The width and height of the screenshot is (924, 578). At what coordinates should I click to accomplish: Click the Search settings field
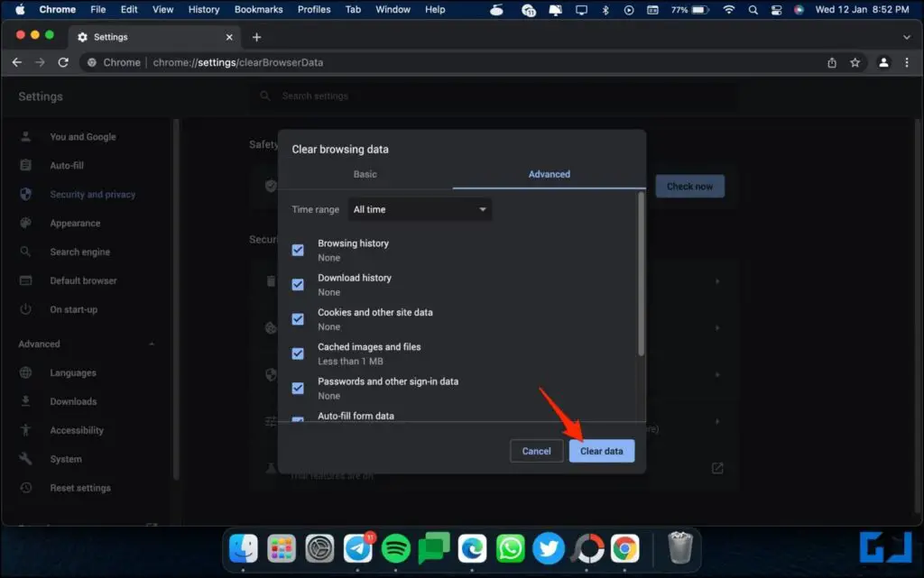[x=494, y=96]
